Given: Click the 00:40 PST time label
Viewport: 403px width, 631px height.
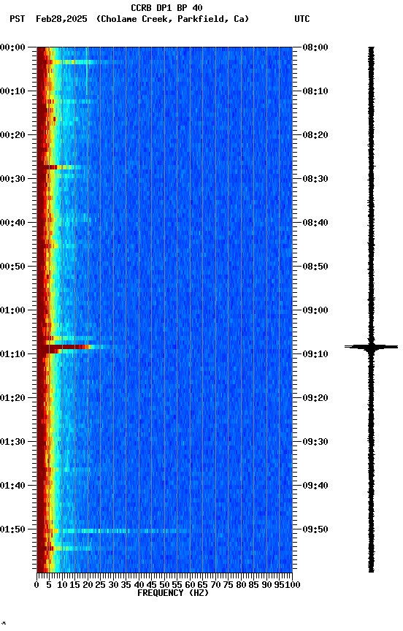Looking at the screenshot, I should (x=12, y=223).
